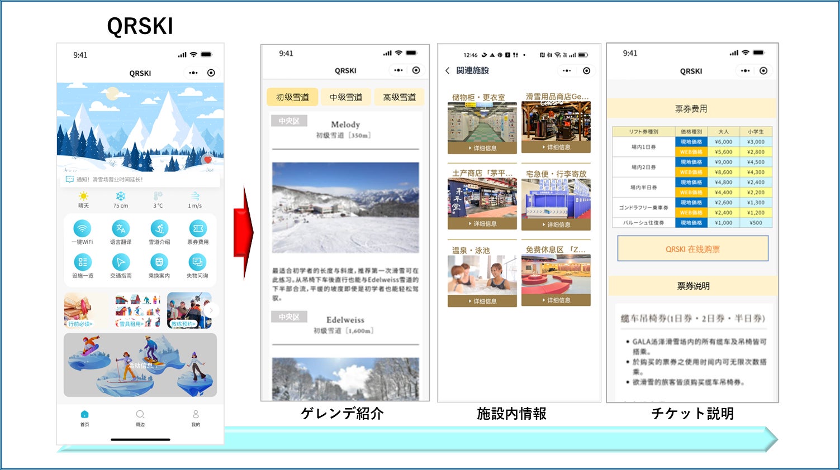Open the 失物问询 lost and found icon
840x470 pixels.
[198, 262]
